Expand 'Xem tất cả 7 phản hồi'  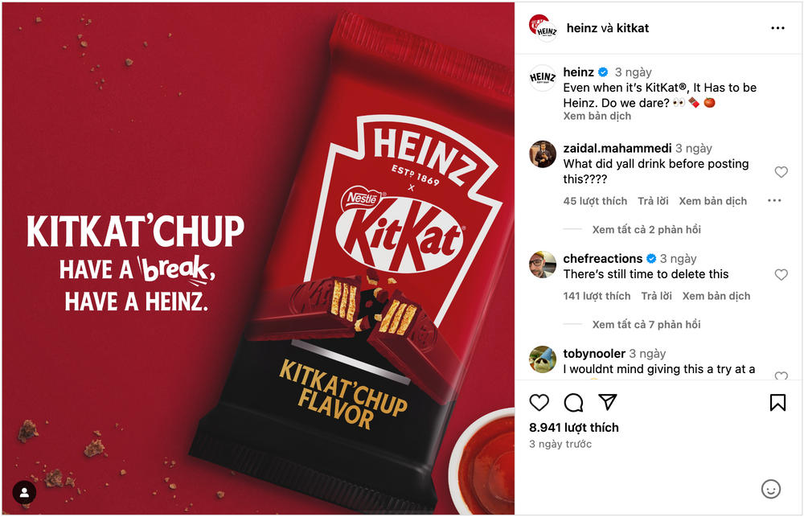point(646,324)
